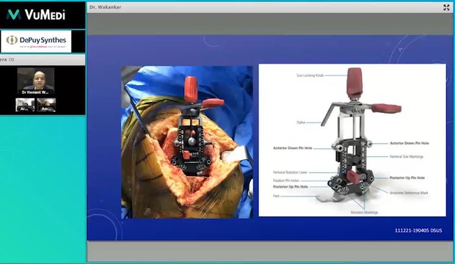Viewport: 455px width, 264px height.
Task: Click the slide code 111221-190405 DSUS
Action: [418, 231]
